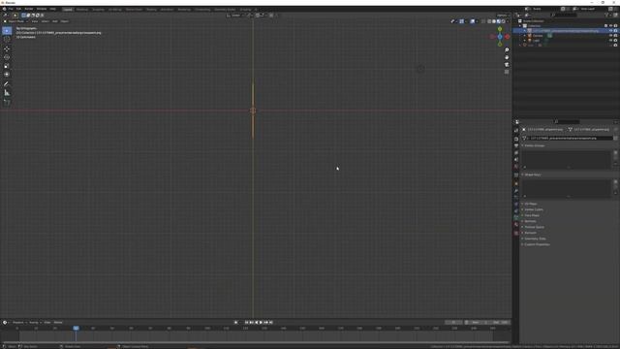Select the Rotate tool

7,57
